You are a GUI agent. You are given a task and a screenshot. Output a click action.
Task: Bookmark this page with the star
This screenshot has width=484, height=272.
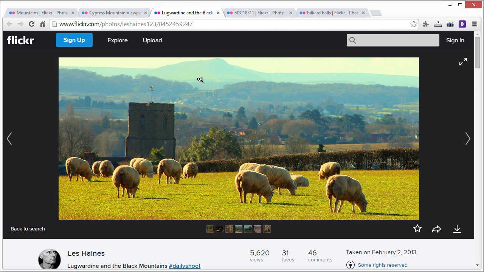[414, 24]
